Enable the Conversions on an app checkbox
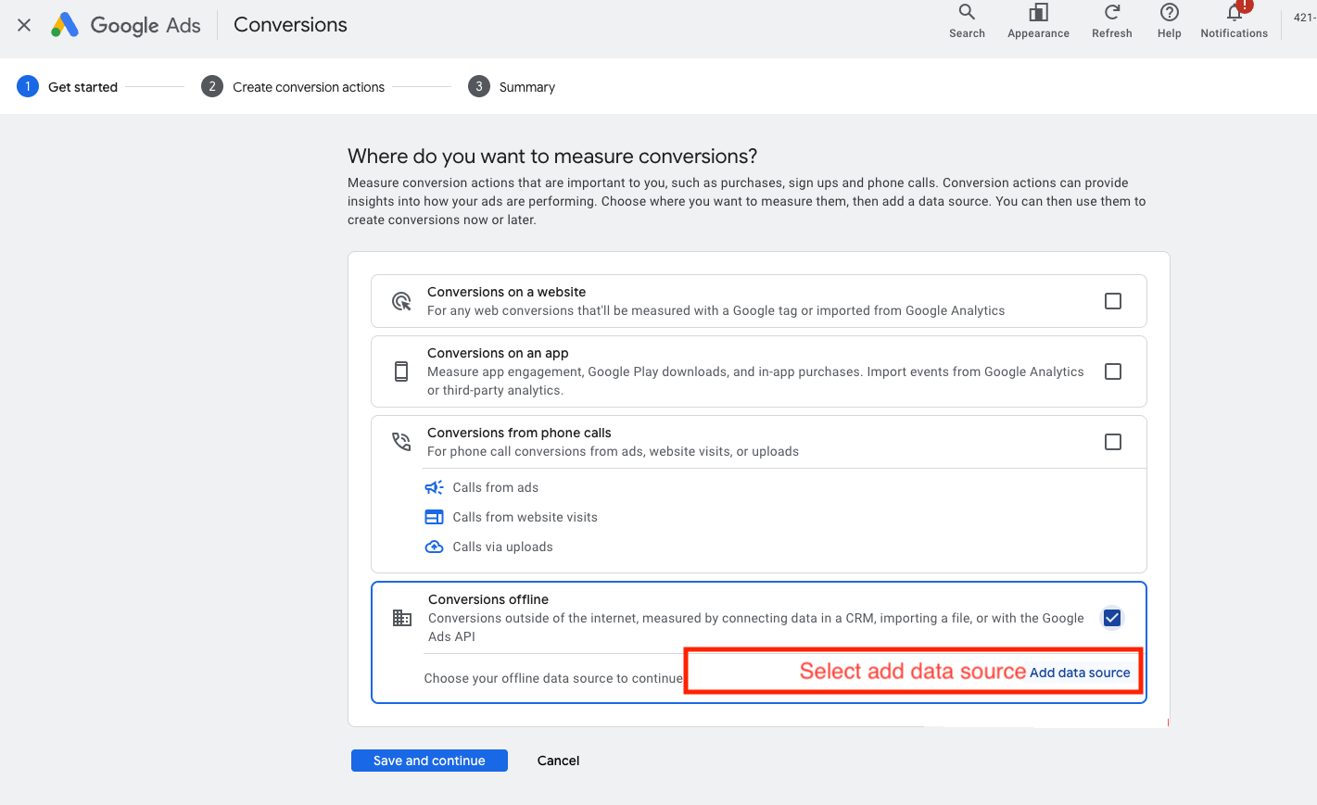 [1112, 371]
